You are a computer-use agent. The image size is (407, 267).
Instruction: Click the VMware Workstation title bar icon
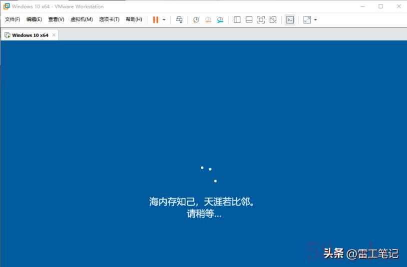(6, 6)
